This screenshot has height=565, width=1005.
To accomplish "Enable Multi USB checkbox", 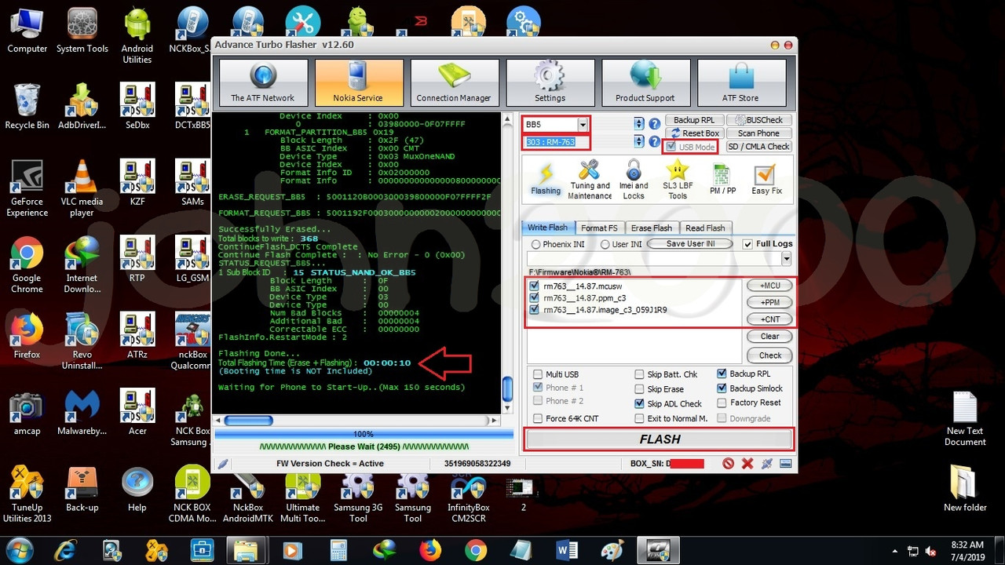I will click(538, 374).
